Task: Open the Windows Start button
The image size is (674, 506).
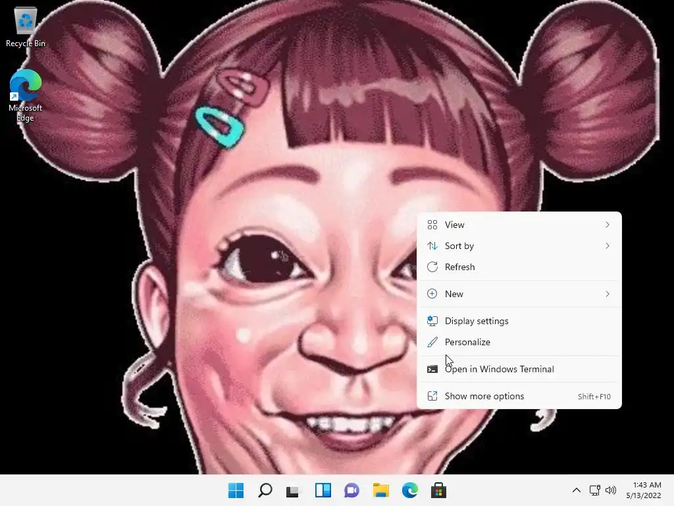Action: (236, 490)
